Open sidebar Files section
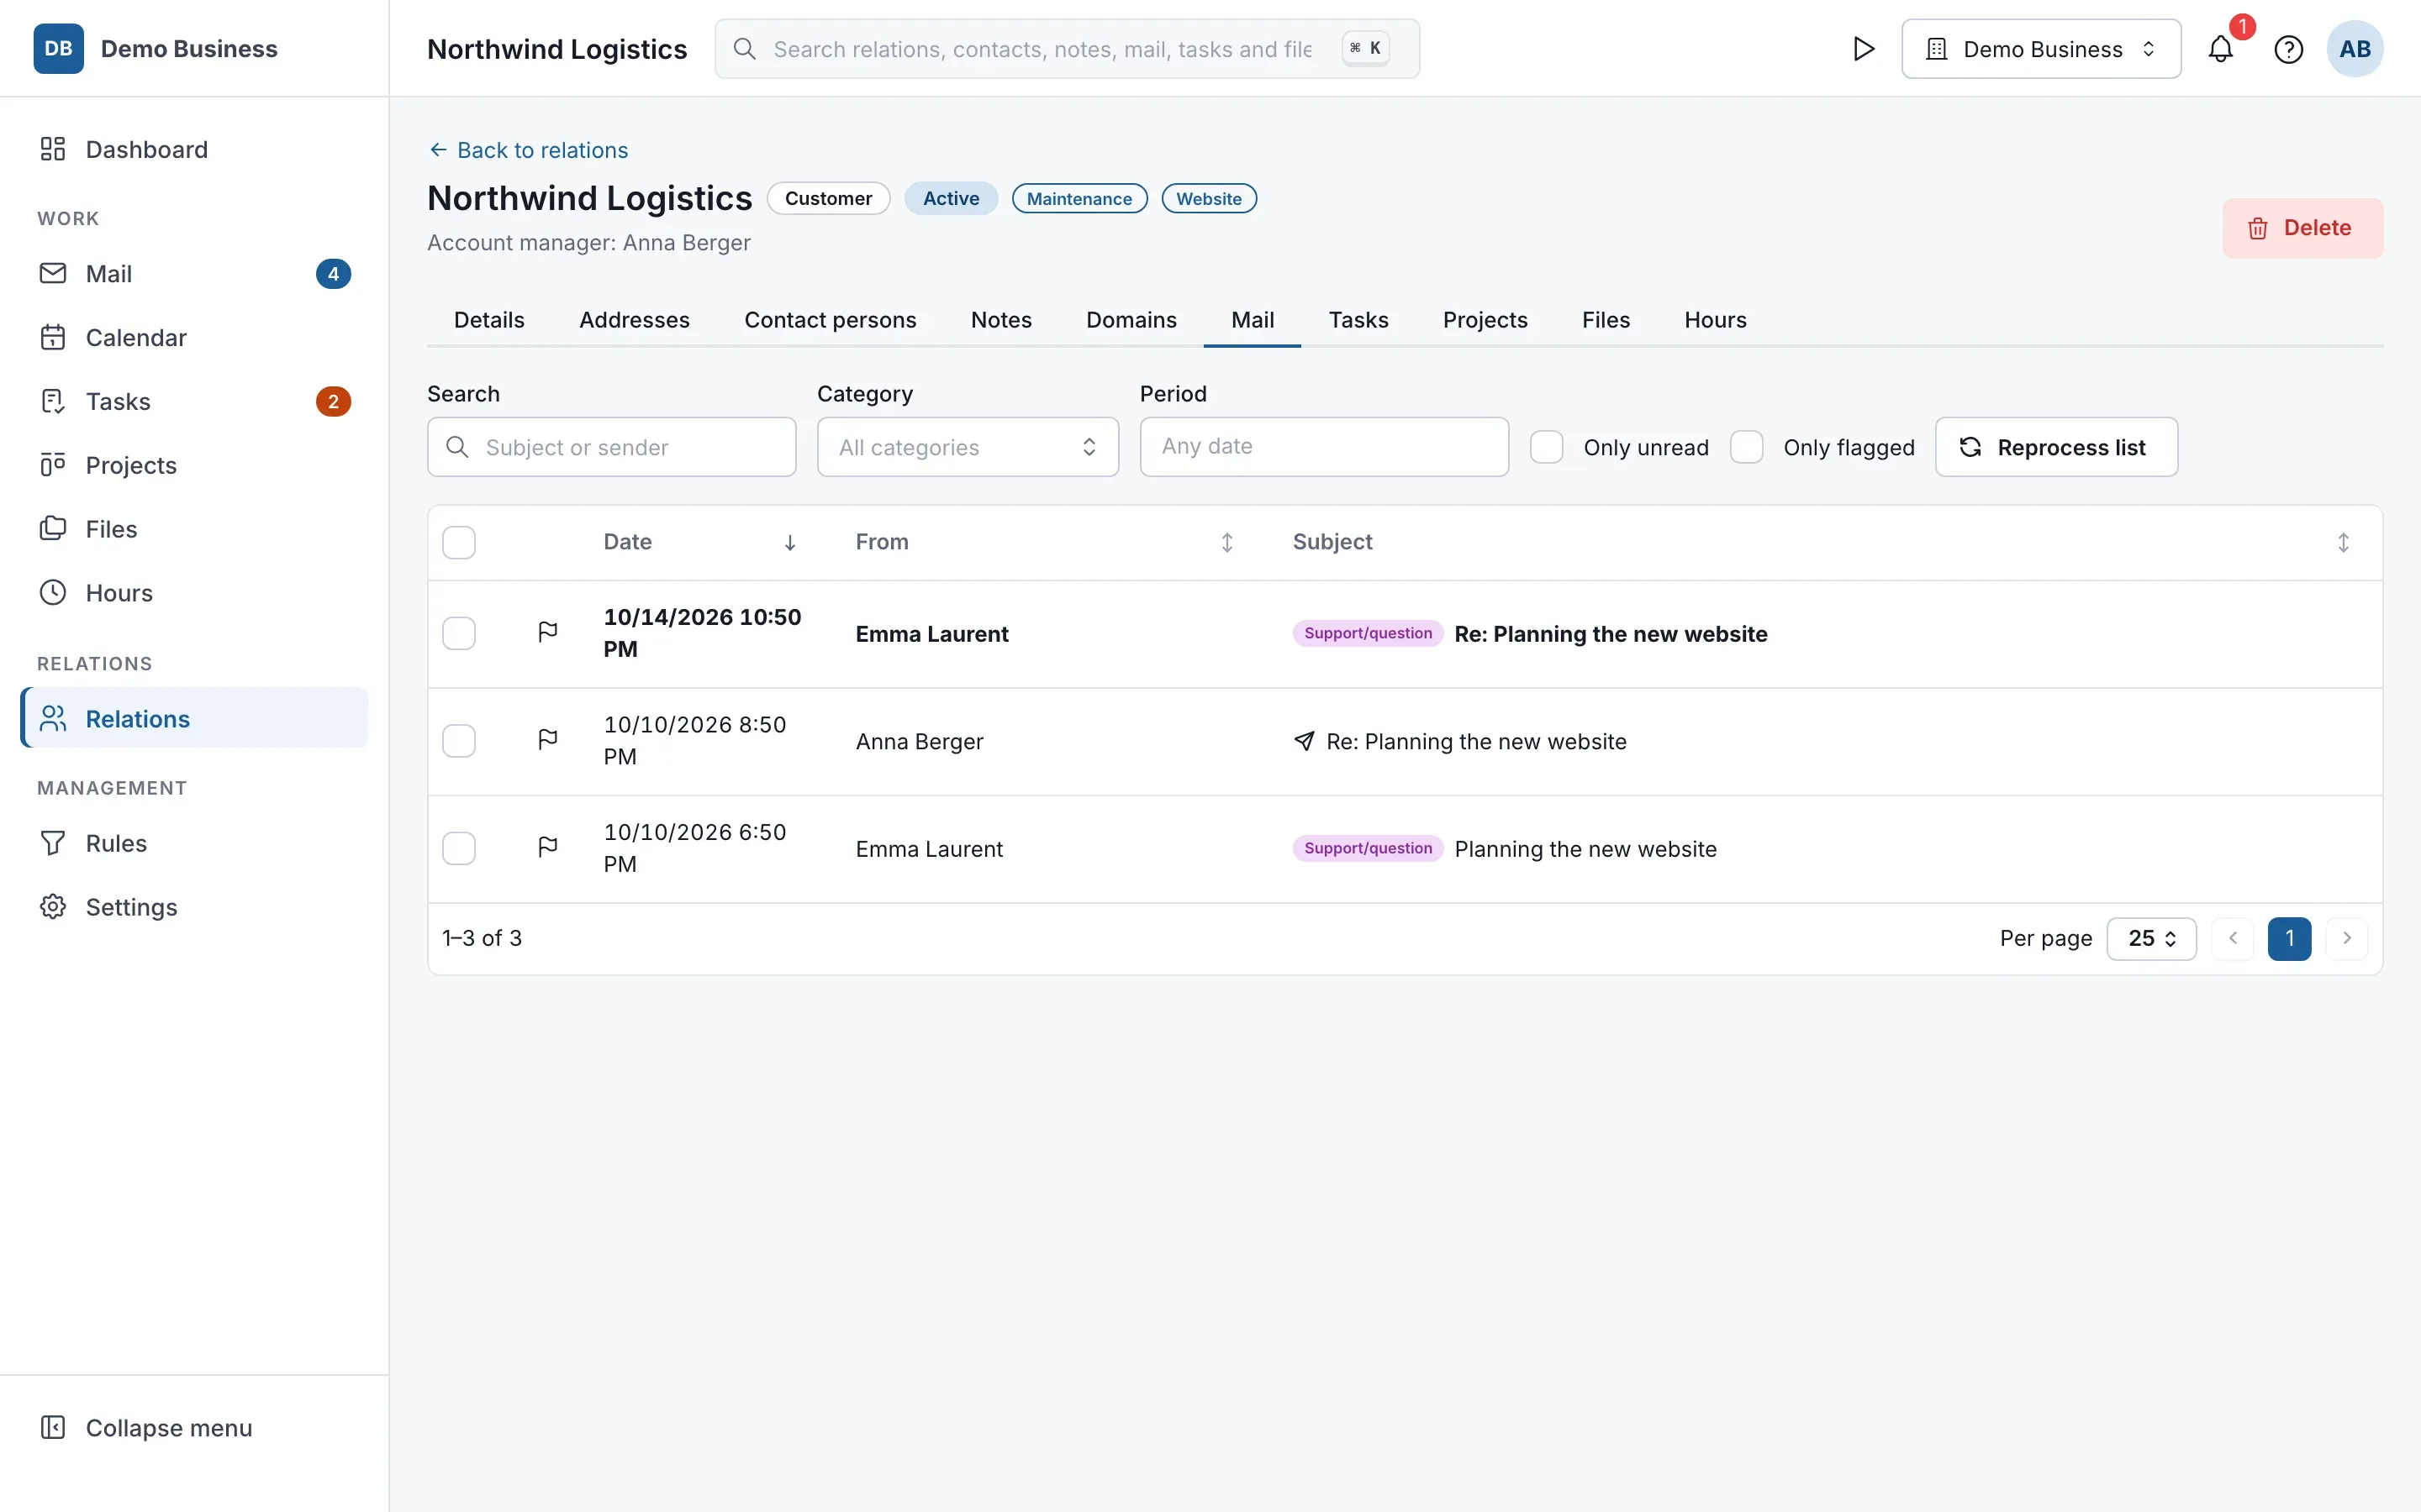2421x1512 pixels. (194, 529)
